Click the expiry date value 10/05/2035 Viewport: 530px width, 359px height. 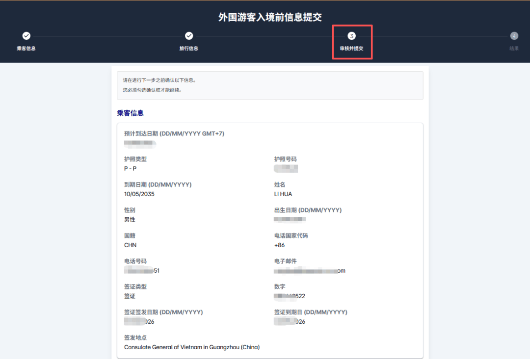tap(139, 194)
